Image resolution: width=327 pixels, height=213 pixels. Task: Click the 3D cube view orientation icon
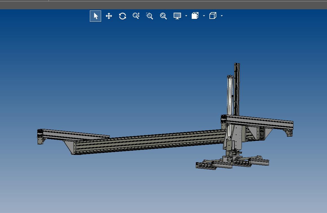213,16
